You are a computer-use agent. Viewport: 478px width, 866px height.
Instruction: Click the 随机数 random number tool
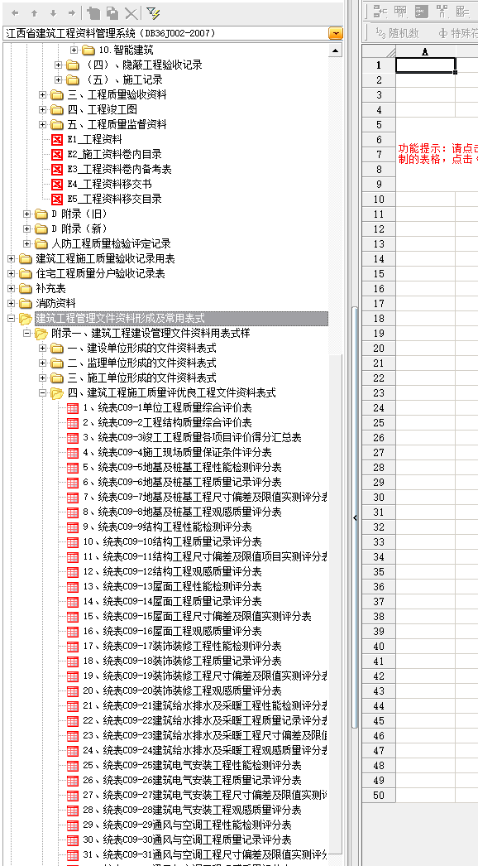pyautogui.click(x=396, y=33)
